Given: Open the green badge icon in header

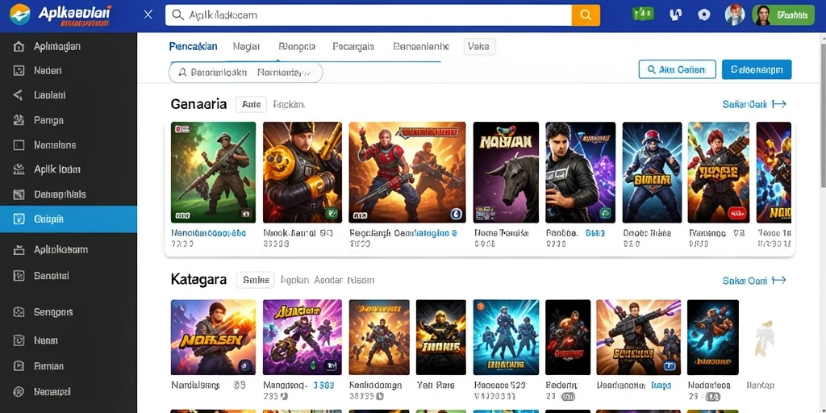Looking at the screenshot, I should [x=643, y=15].
